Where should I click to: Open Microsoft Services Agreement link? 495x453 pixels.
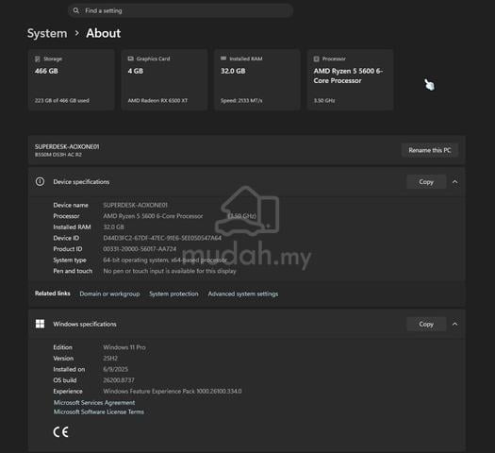pyautogui.click(x=94, y=402)
